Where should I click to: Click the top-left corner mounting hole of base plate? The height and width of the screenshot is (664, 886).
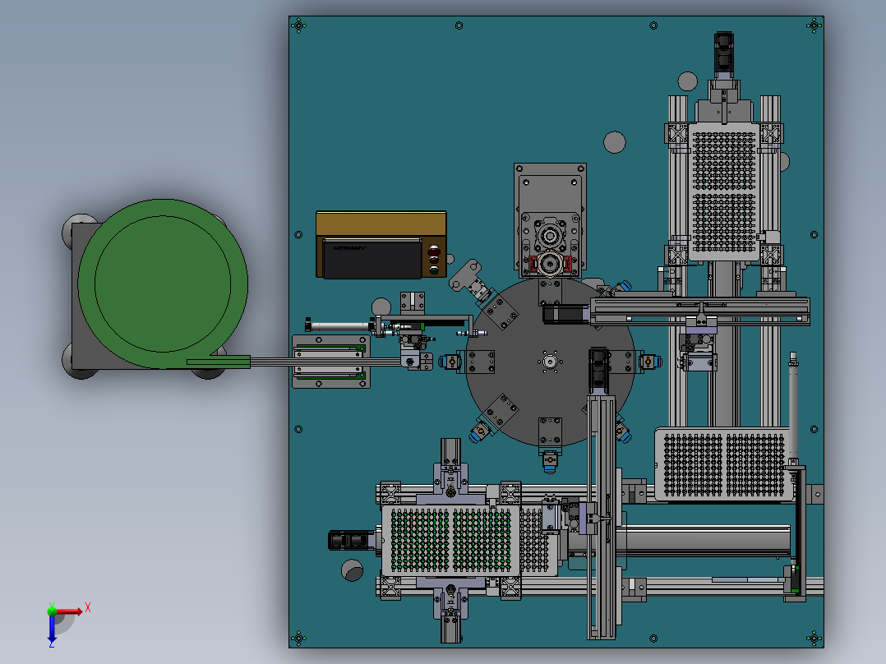point(298,25)
